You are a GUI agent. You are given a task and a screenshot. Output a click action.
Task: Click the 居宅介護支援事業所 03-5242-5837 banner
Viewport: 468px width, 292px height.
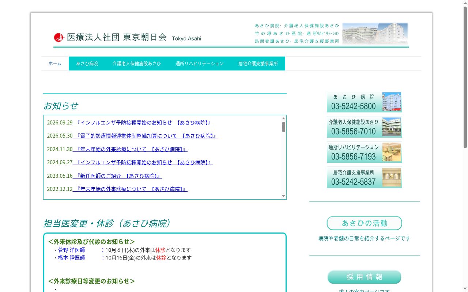pos(365,177)
